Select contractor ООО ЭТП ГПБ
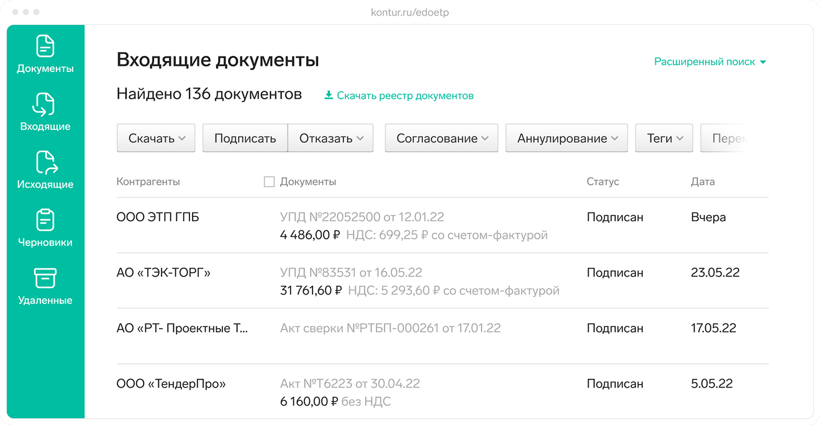 [x=158, y=217]
